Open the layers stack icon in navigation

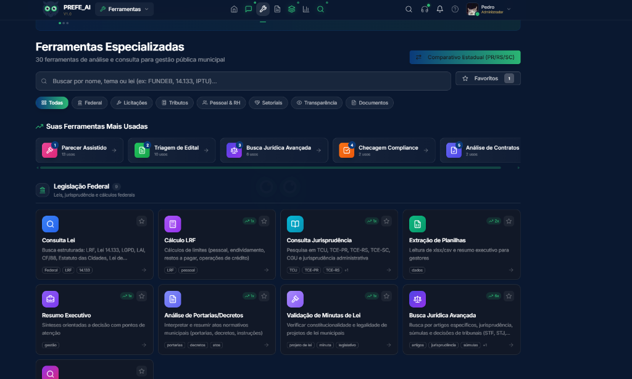pyautogui.click(x=291, y=9)
